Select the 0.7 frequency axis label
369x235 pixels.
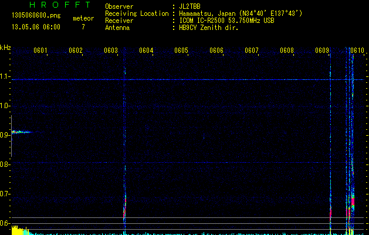(x=5, y=194)
